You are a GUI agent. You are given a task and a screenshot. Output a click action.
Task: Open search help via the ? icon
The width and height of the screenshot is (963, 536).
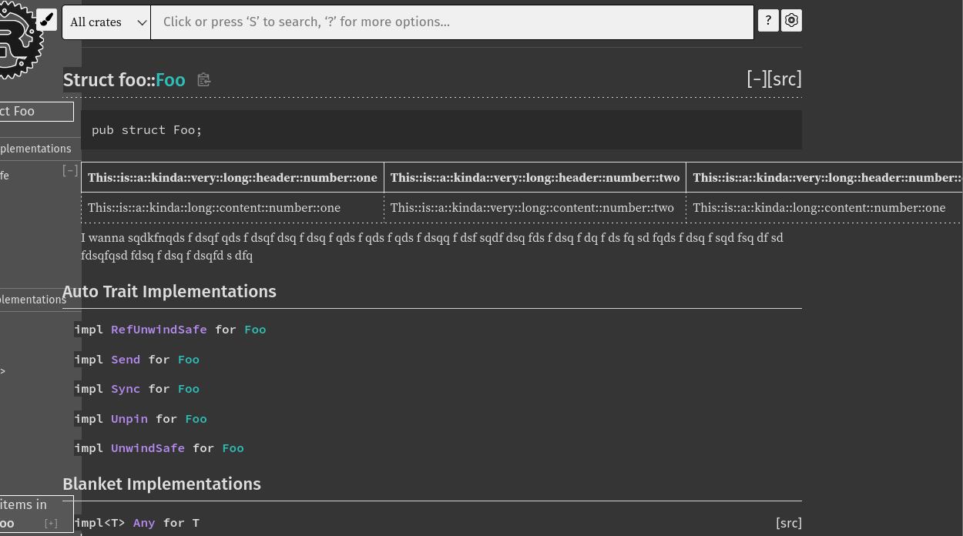(x=767, y=21)
